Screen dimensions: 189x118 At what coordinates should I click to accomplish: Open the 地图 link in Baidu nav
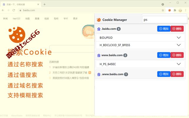[x=27, y=19]
